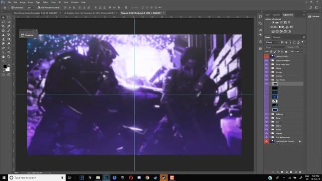Expand the Overlays group arrow

(270, 76)
